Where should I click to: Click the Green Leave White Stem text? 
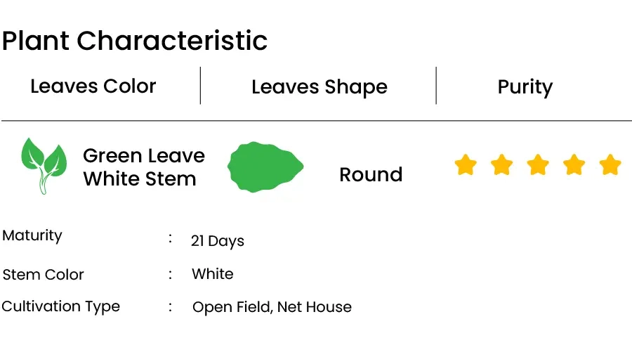point(144,167)
